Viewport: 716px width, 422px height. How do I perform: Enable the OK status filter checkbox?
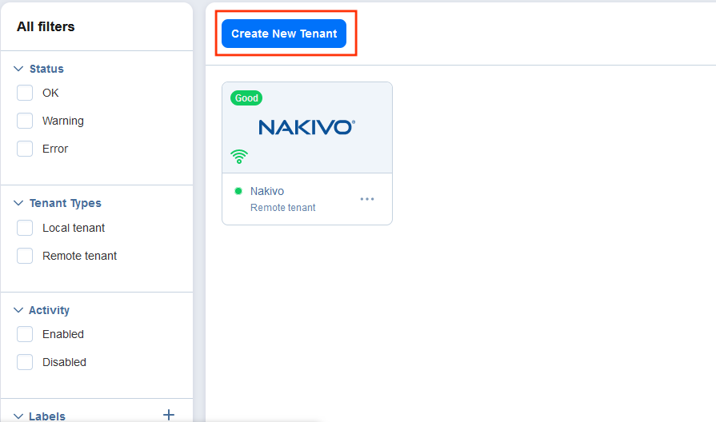coord(25,93)
